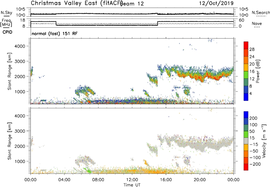The width and height of the screenshot is (270, 187).
Task: Click the "16" label on power colorbar
Action: (252, 72)
